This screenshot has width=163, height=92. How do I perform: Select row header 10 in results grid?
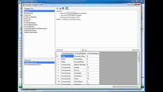[59, 82]
